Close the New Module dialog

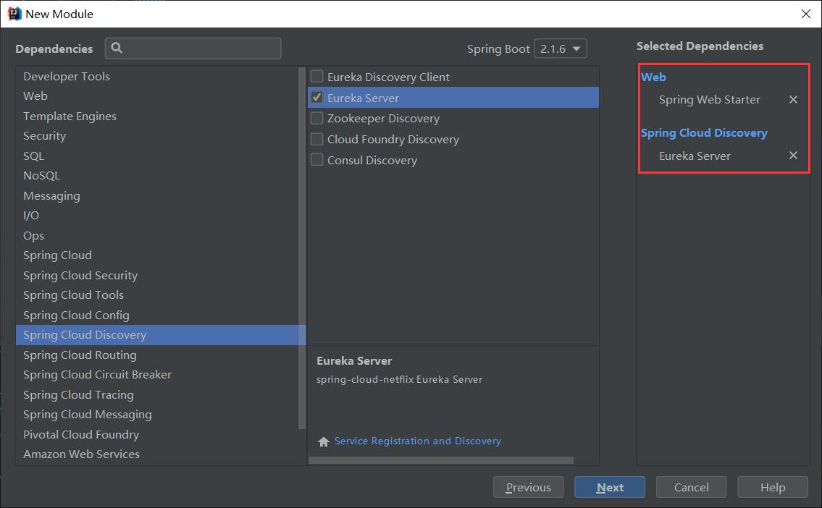pos(806,14)
